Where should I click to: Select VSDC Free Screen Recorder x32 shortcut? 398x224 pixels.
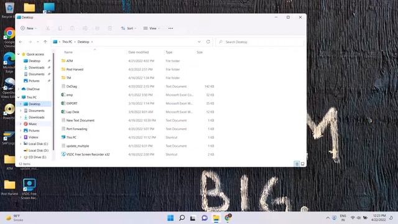click(x=138, y=154)
